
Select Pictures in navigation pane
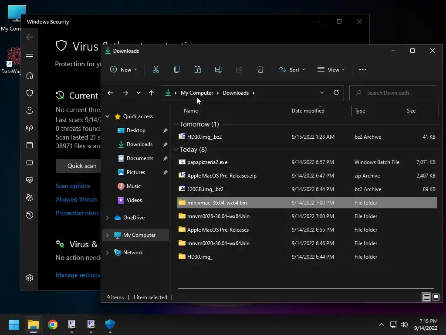pyautogui.click(x=136, y=172)
